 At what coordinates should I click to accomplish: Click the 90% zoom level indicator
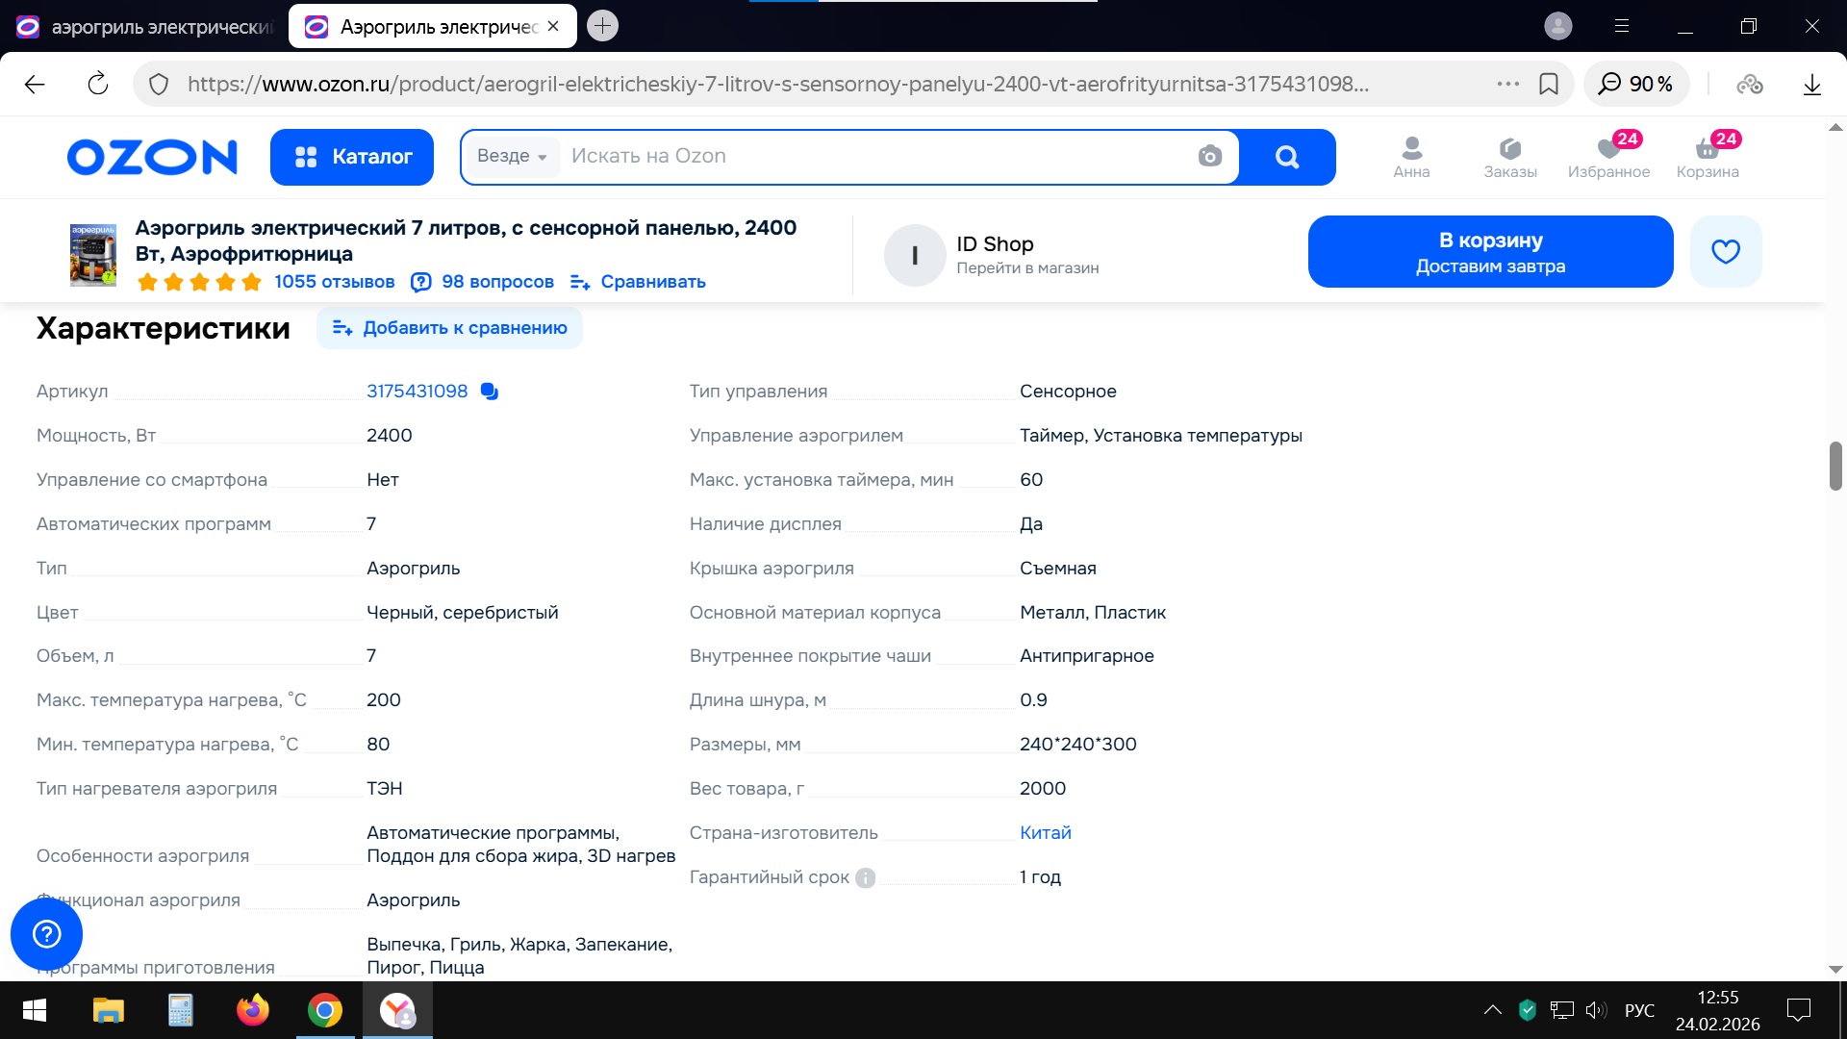pos(1636,84)
